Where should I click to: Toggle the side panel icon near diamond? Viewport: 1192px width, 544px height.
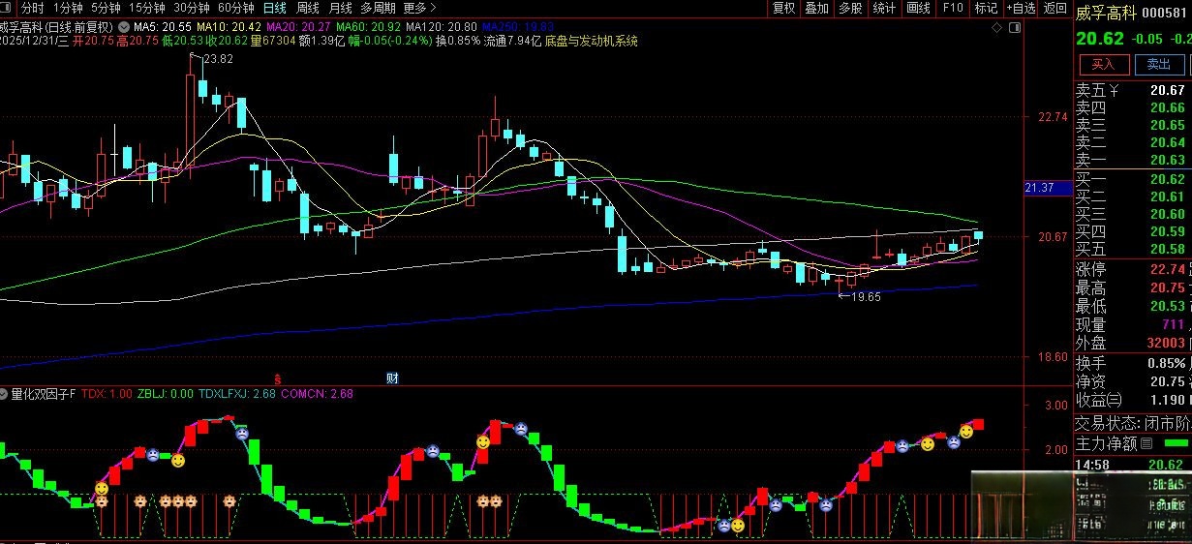pos(1015,27)
